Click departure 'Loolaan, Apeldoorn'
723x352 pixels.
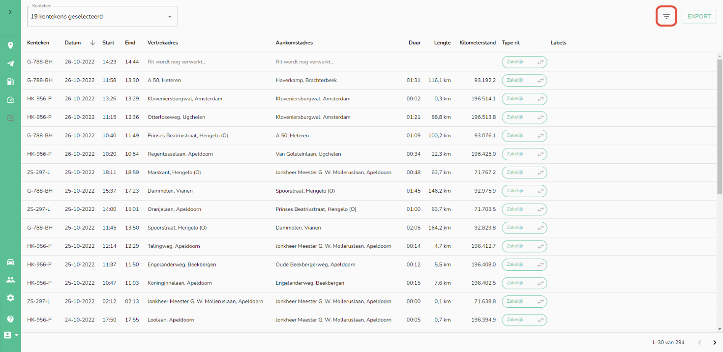point(171,320)
